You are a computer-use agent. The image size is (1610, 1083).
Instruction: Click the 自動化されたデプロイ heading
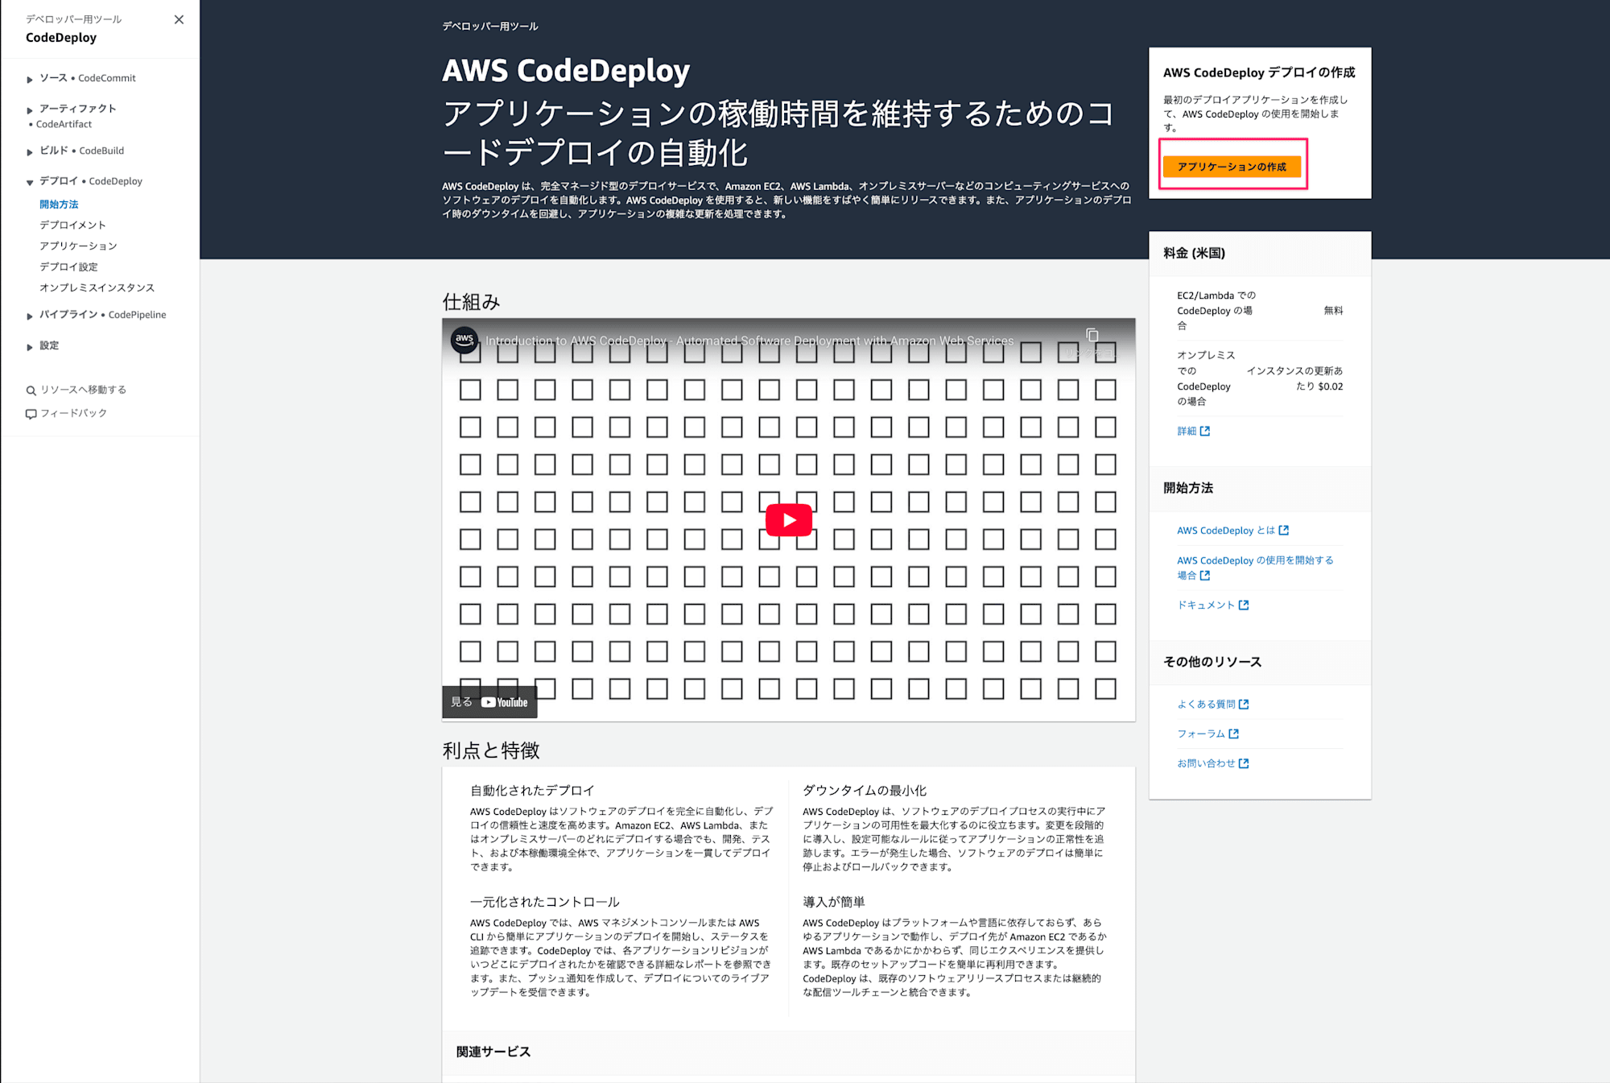(532, 791)
